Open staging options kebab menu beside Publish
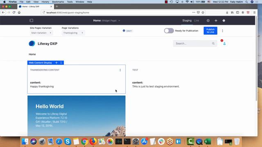 pos(222,31)
